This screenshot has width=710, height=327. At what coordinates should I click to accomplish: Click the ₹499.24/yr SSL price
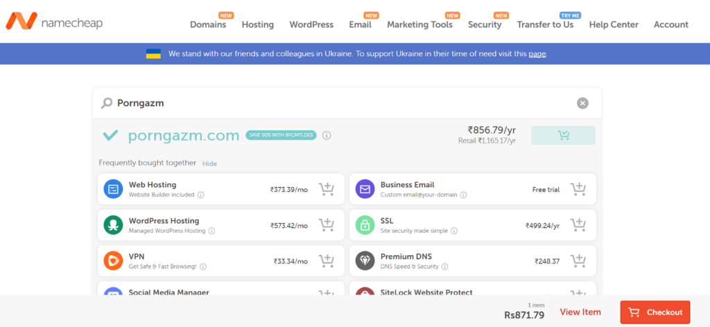coord(542,225)
